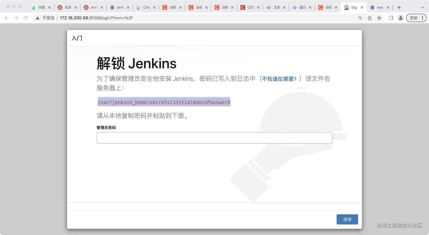Close the CSS tab
The height and width of the screenshot is (235, 429).
point(258,8)
